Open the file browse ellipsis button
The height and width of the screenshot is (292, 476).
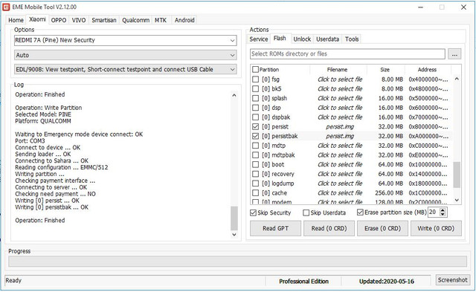tap(454, 54)
